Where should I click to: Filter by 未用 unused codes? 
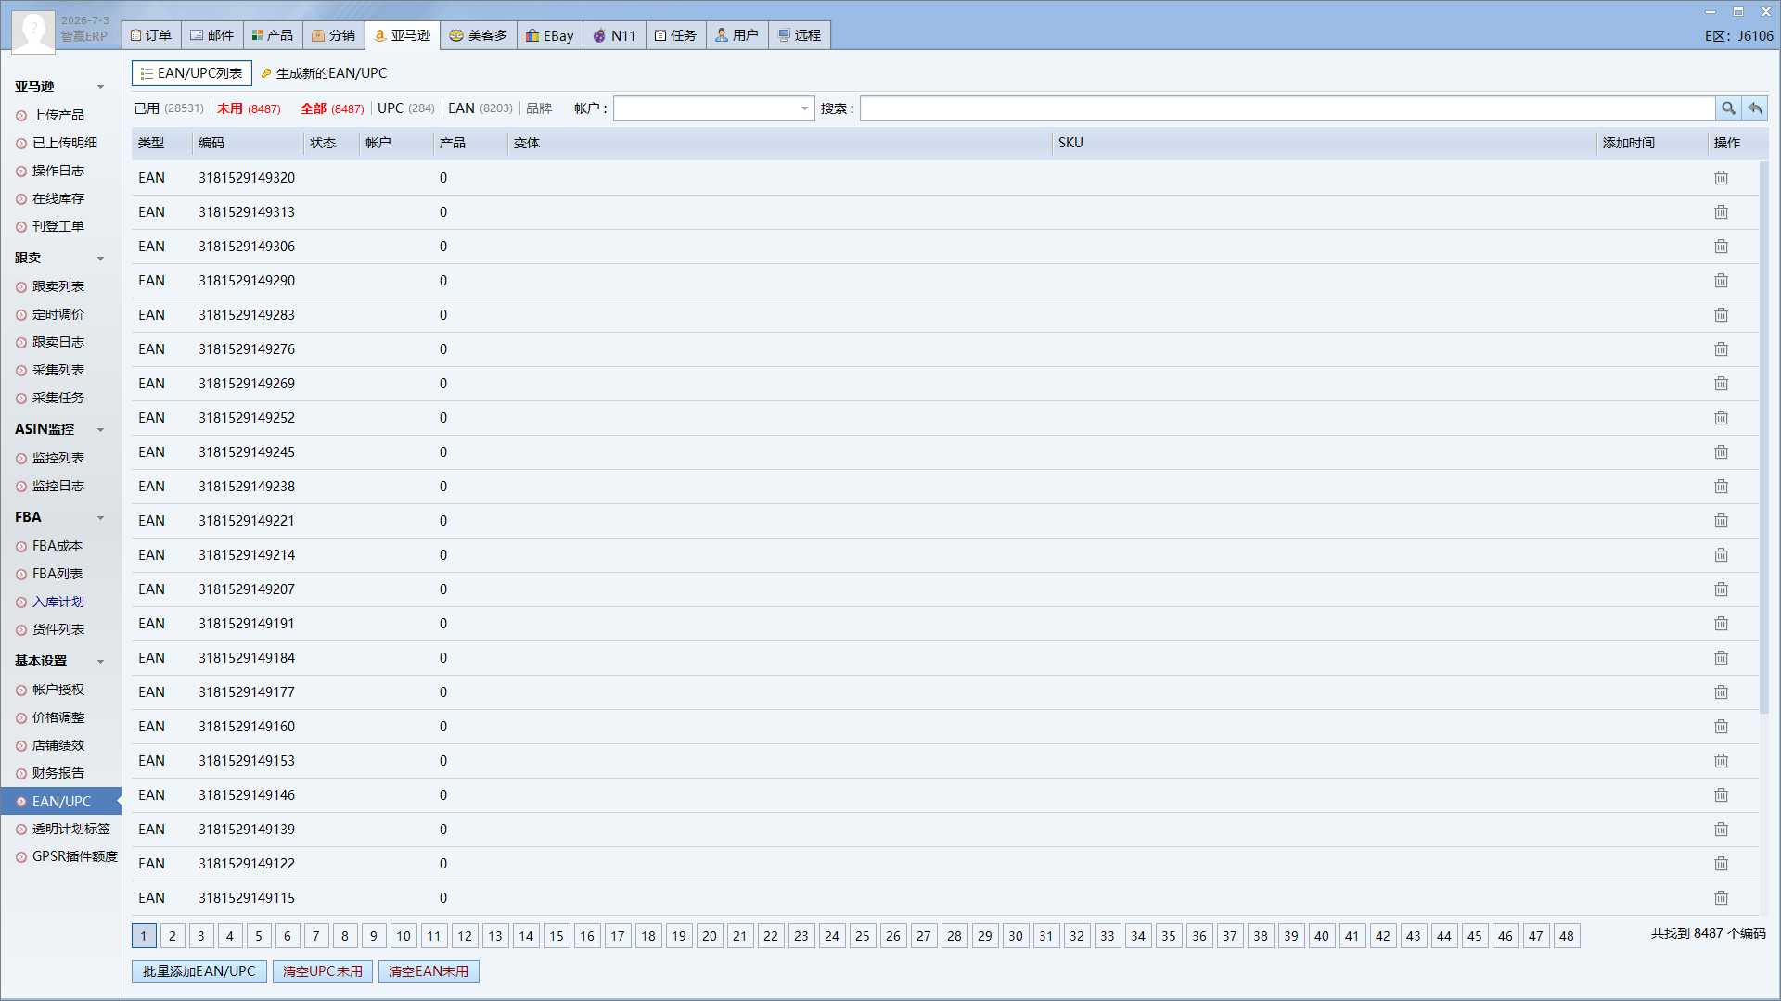249,108
